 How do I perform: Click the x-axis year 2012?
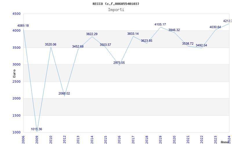[64, 140]
